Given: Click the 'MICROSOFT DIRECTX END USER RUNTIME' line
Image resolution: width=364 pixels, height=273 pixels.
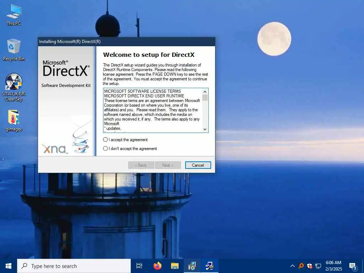Looking at the screenshot, I should [144, 96].
